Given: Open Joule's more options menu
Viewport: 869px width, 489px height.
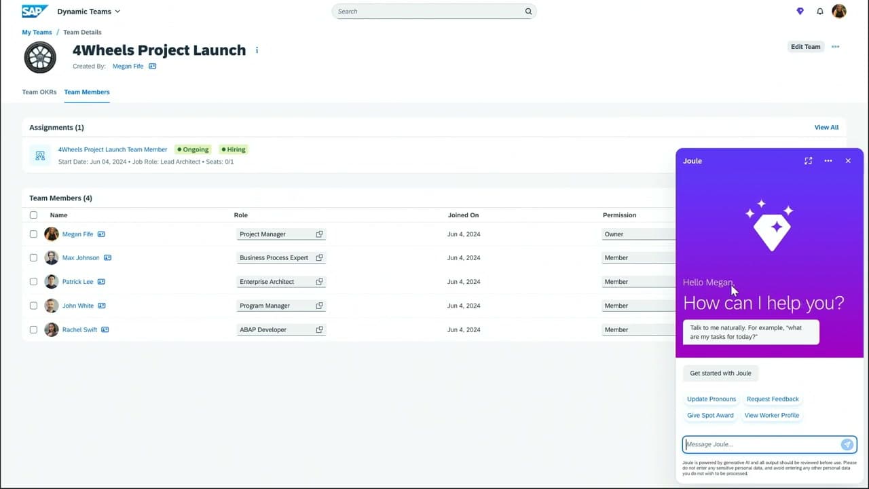Looking at the screenshot, I should tap(828, 161).
